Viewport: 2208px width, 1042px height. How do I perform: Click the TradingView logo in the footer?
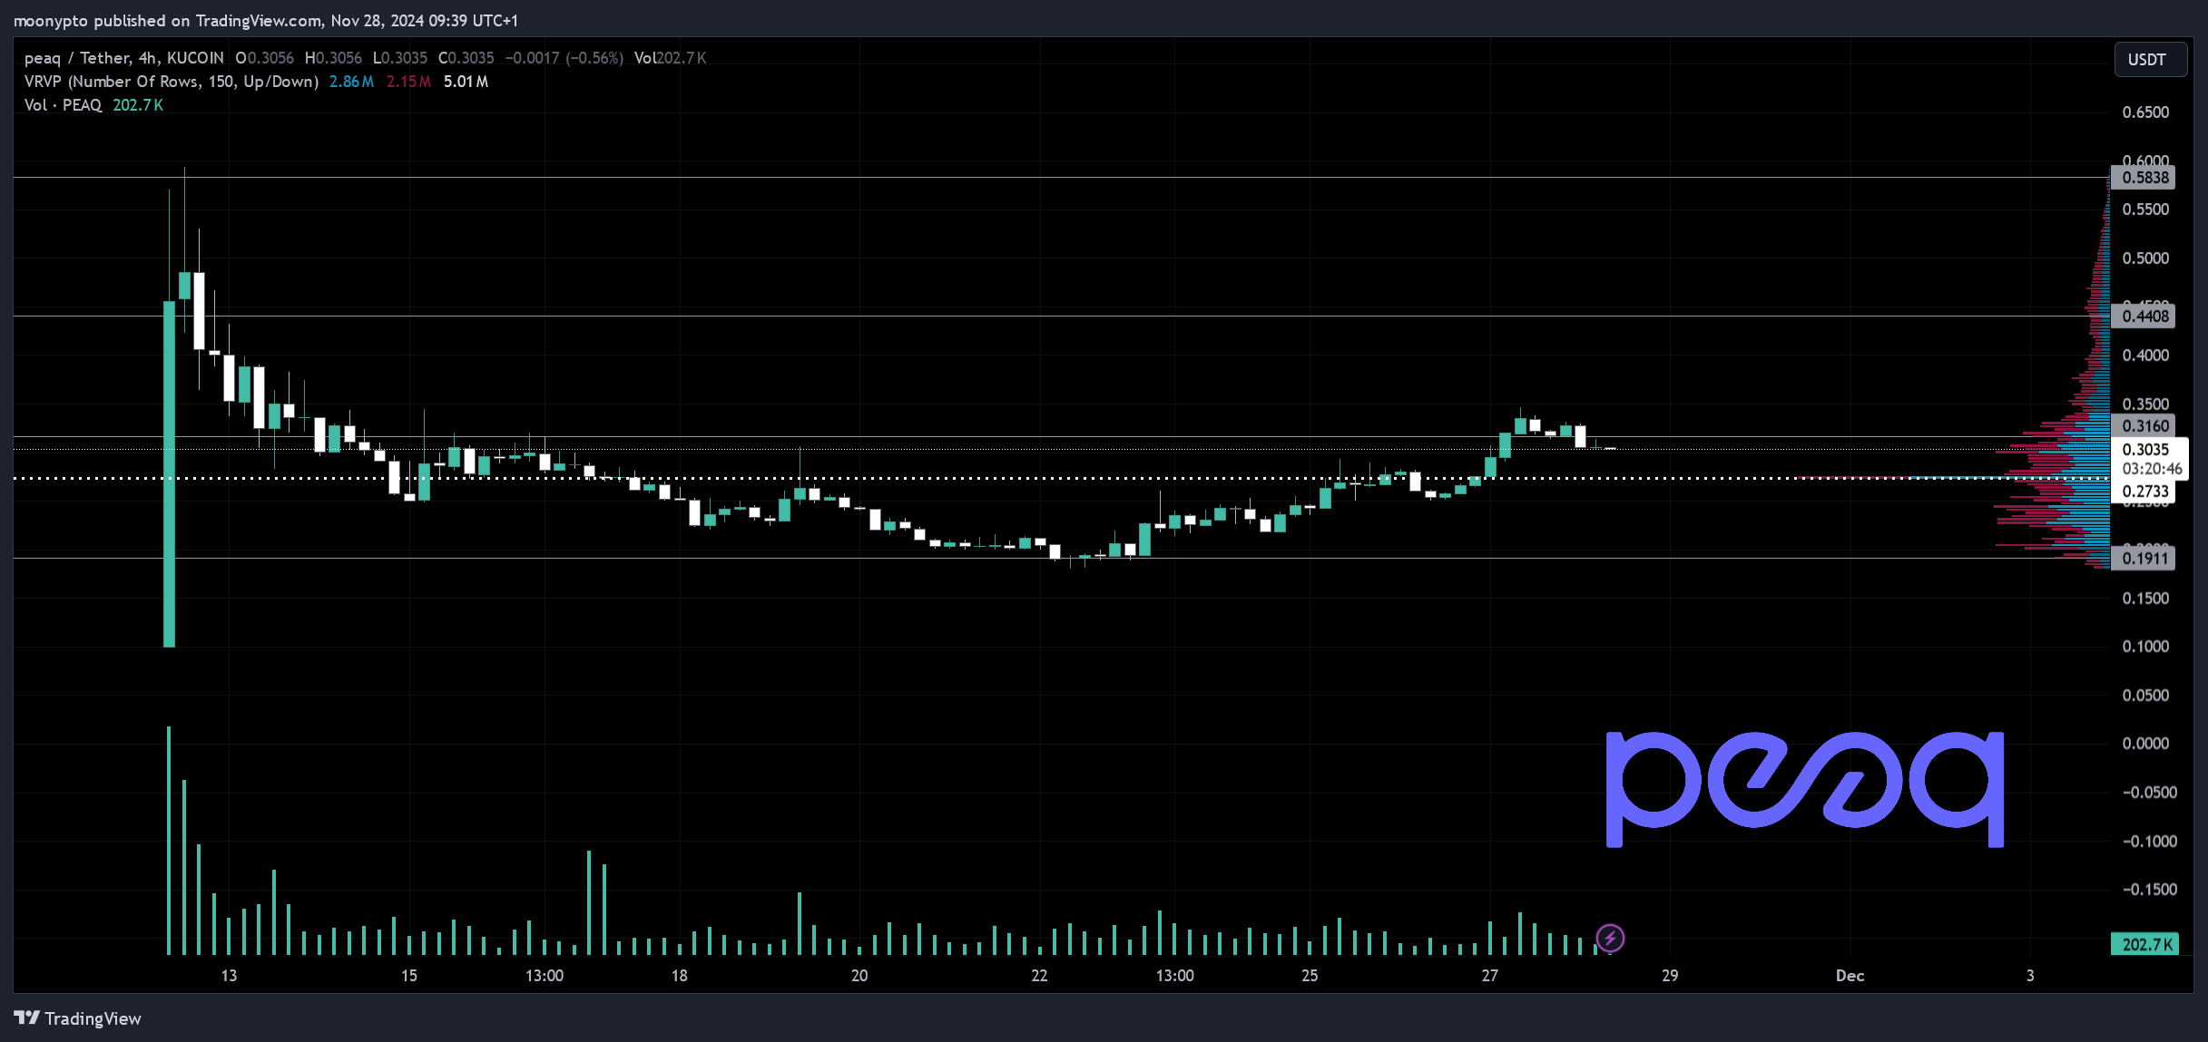coord(27,1018)
